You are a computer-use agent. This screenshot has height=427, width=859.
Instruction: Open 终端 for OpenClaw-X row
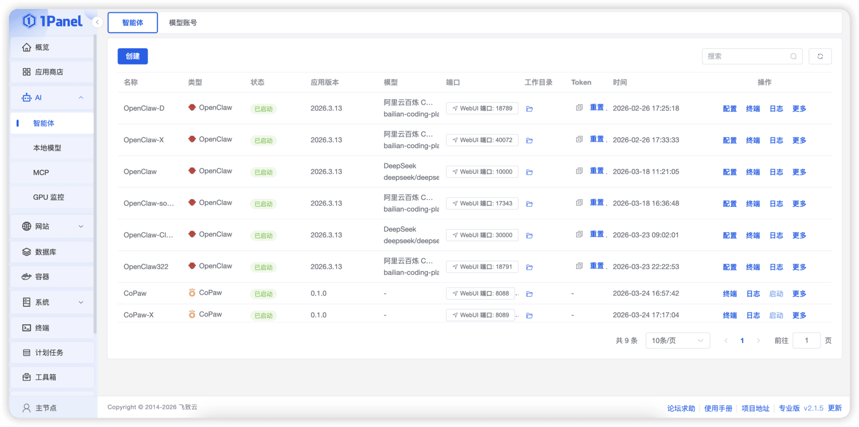753,140
